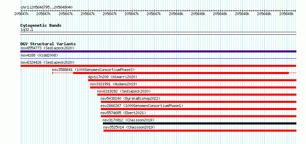Click esv3588641 (1000GenomesConsortiumPhase3) label

coord(93,70)
